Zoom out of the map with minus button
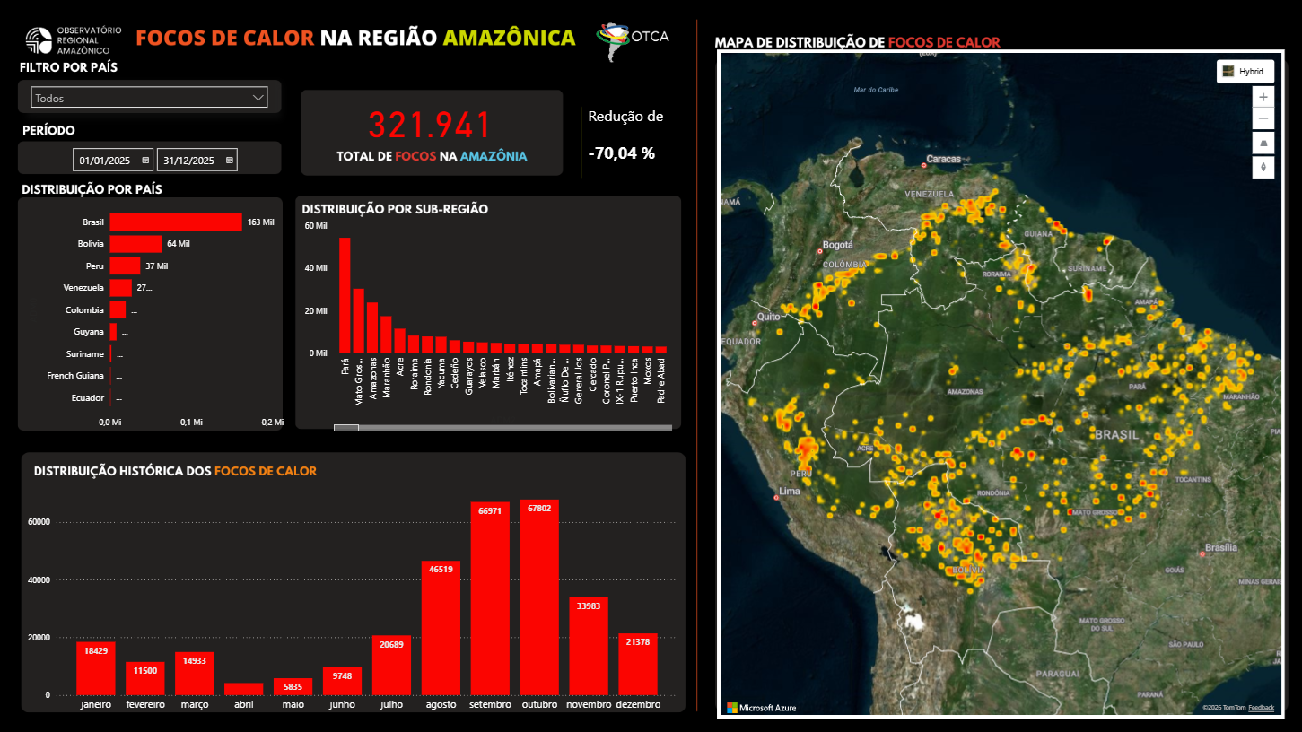 pyautogui.click(x=1263, y=119)
